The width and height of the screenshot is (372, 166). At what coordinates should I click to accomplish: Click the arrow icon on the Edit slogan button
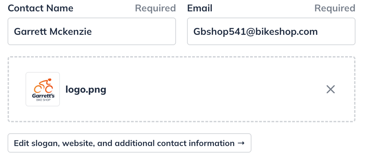pyautogui.click(x=241, y=143)
